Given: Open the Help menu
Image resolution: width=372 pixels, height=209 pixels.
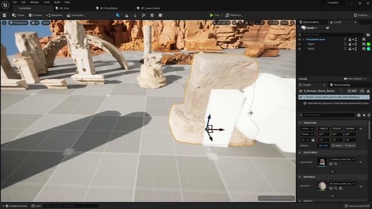Looking at the screenshot, I should click(67, 2).
